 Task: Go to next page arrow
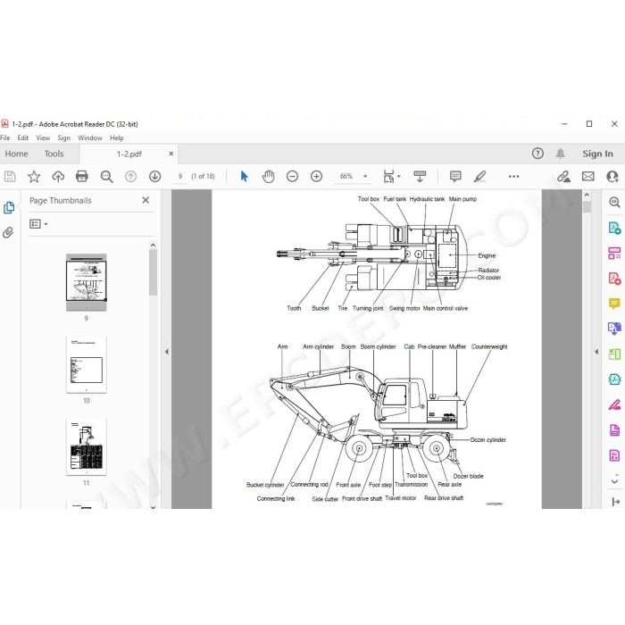[x=155, y=176]
